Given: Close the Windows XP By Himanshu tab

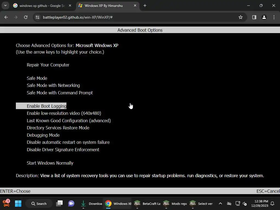Looking at the screenshot, I should tap(135, 5).
